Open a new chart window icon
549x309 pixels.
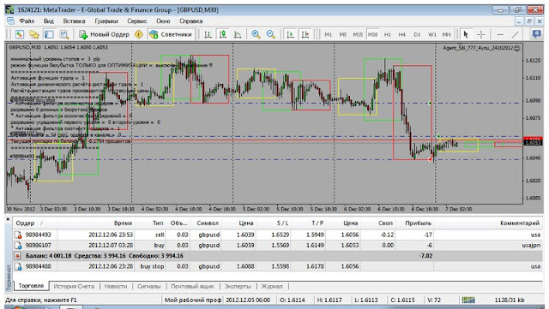(x=19, y=34)
